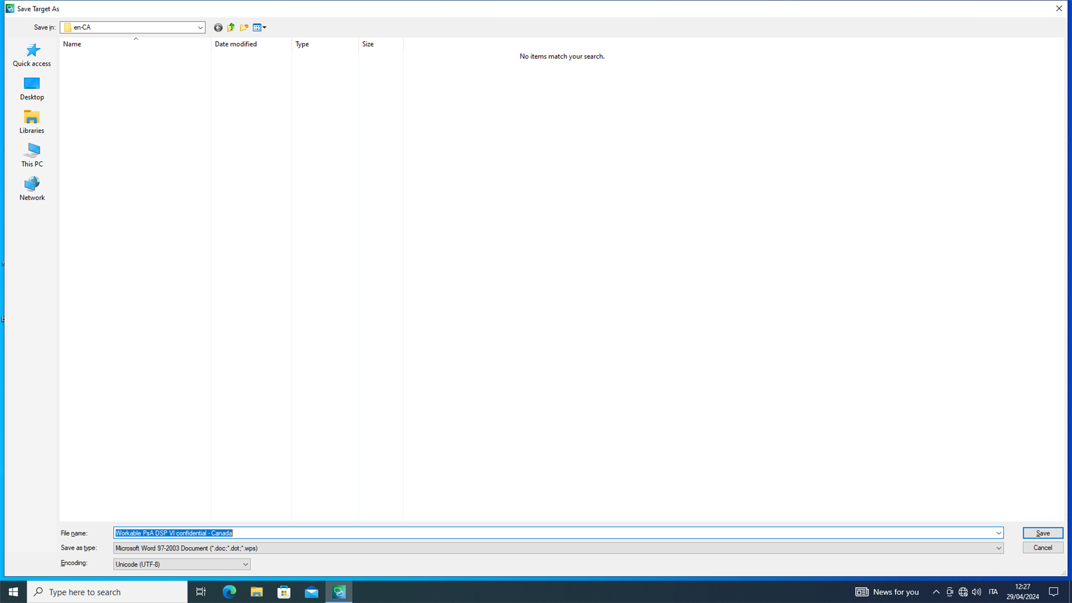Open the Save as type dropdown
This screenshot has height=603, width=1072.
[x=998, y=548]
